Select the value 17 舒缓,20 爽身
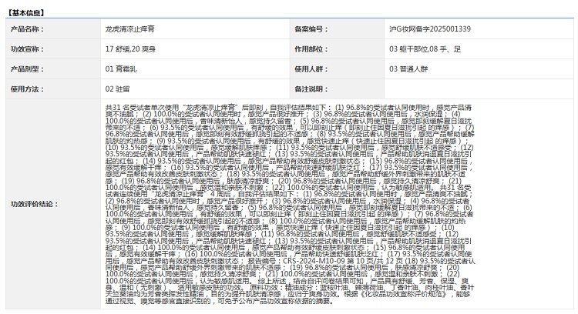Viewport: 578px width, 314px height. [x=130, y=49]
